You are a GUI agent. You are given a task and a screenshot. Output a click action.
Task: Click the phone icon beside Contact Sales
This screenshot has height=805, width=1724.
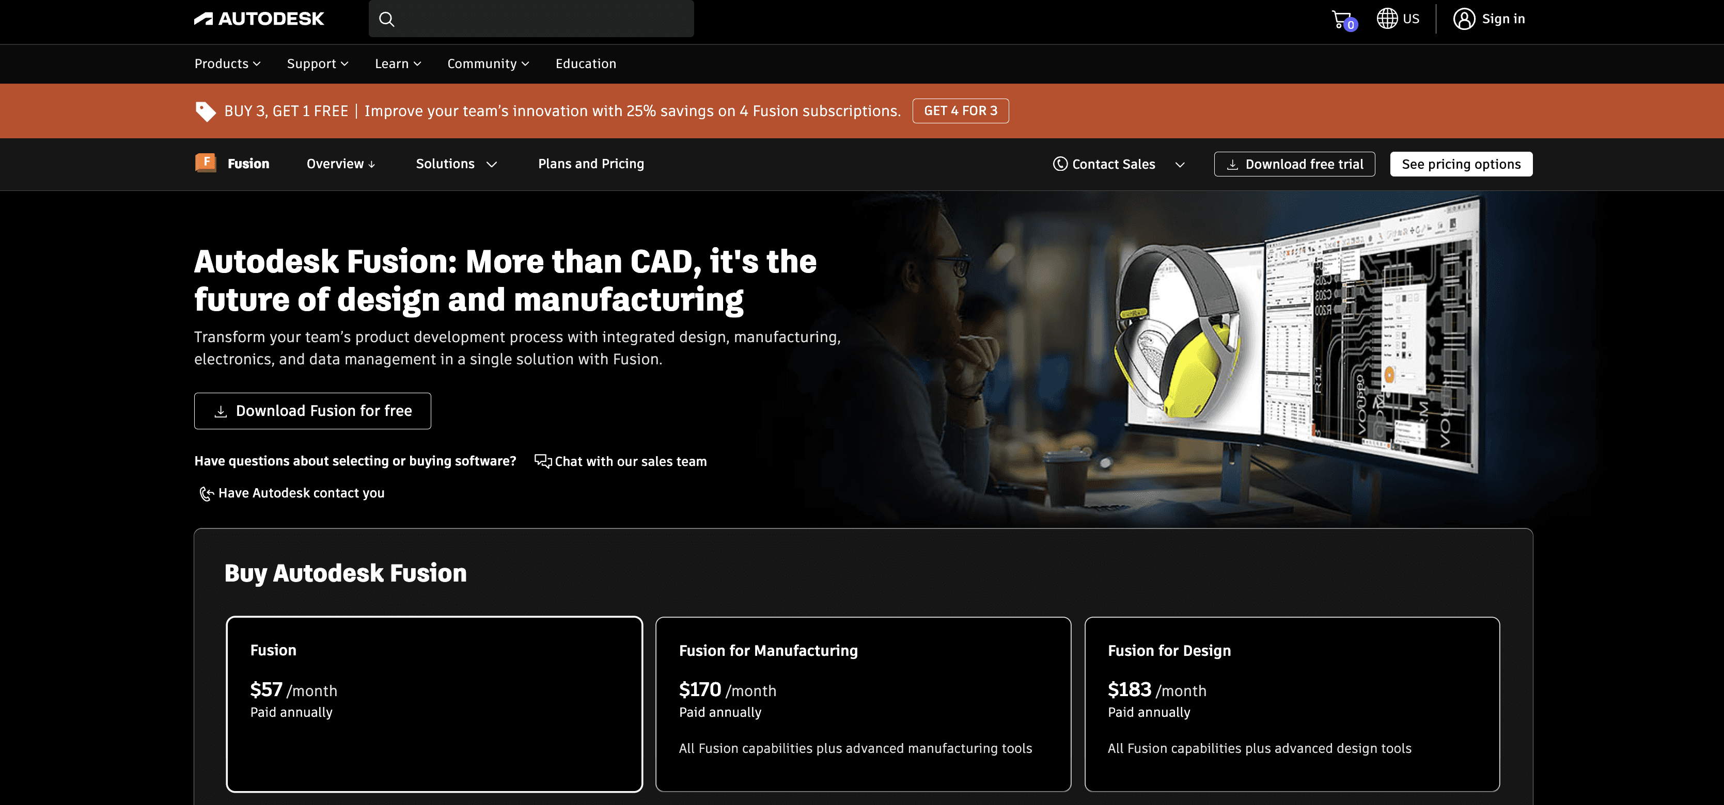point(1060,164)
